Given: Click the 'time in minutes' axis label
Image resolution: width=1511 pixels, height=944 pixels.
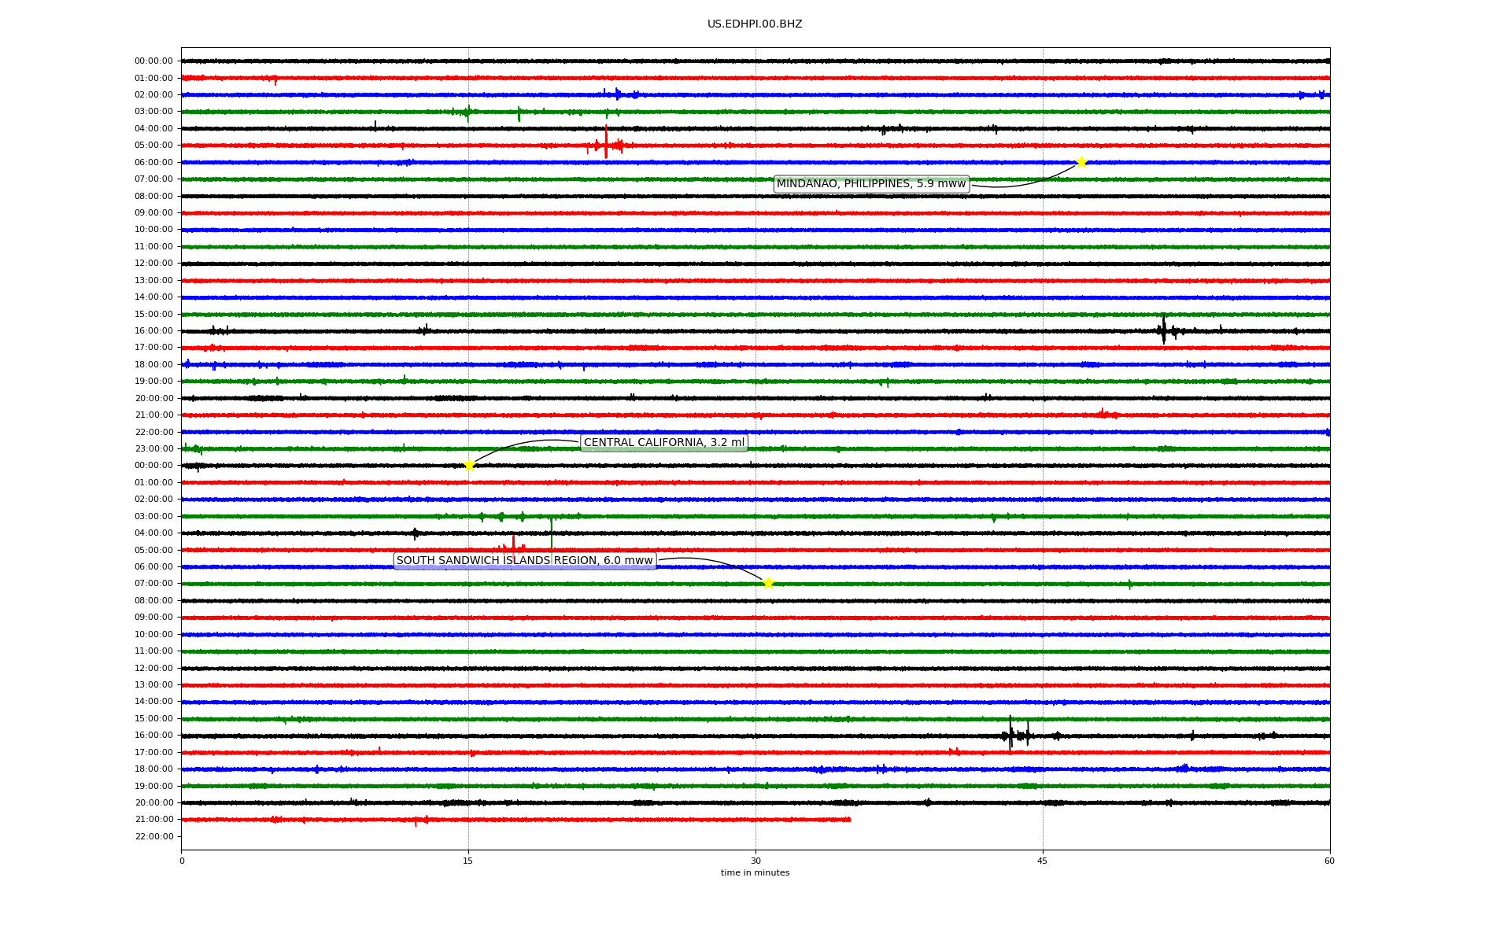Looking at the screenshot, I should 754,873.
